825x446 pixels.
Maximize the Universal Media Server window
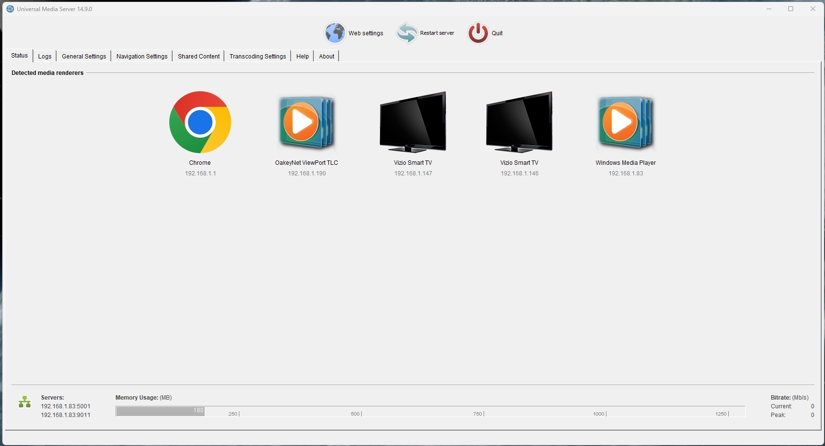click(791, 9)
